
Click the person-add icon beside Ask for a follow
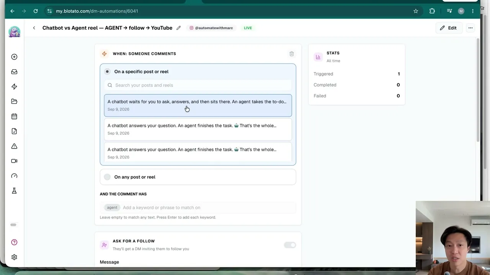pyautogui.click(x=104, y=245)
